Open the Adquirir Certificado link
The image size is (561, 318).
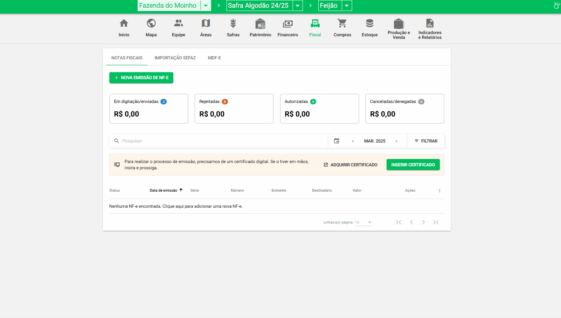[351, 165]
